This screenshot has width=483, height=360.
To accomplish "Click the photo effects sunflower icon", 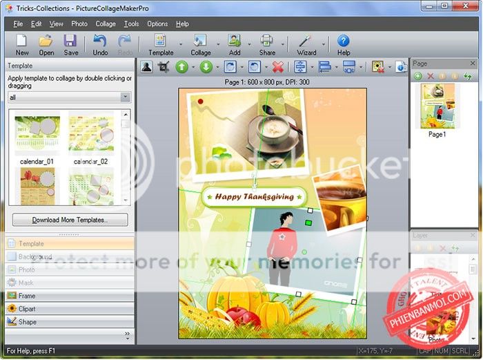I will point(378,66).
